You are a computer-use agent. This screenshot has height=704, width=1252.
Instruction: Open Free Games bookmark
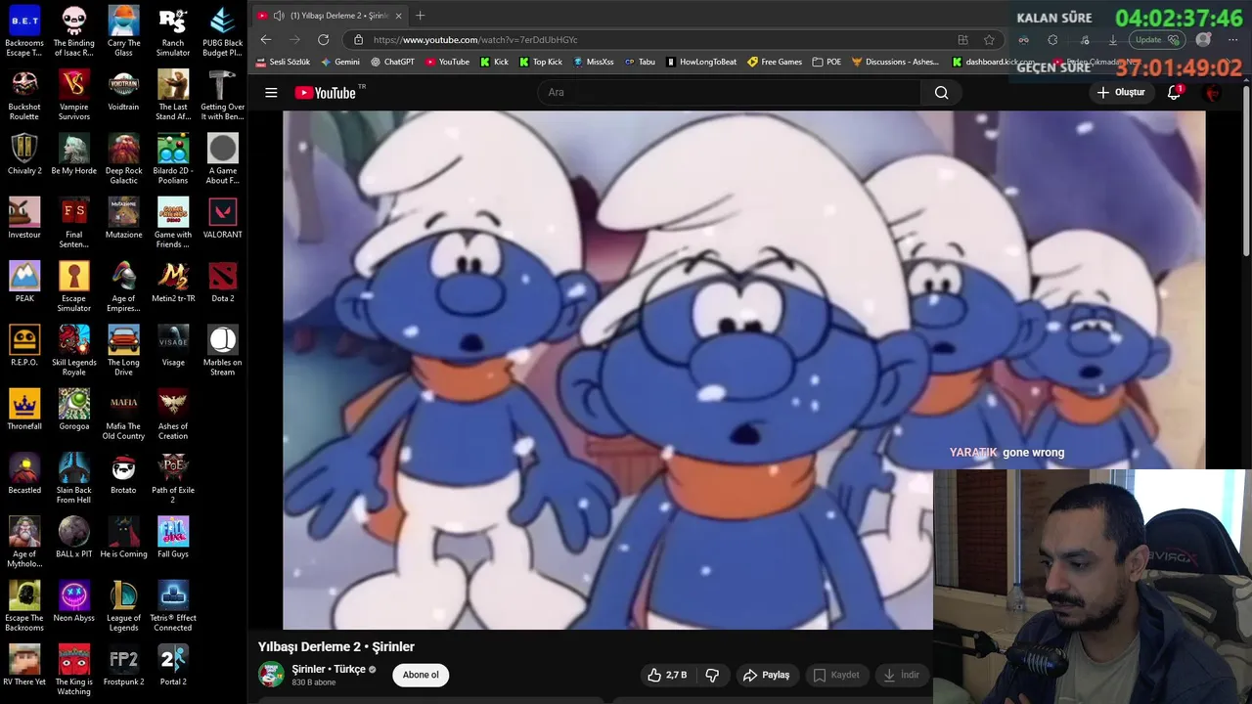click(x=775, y=62)
